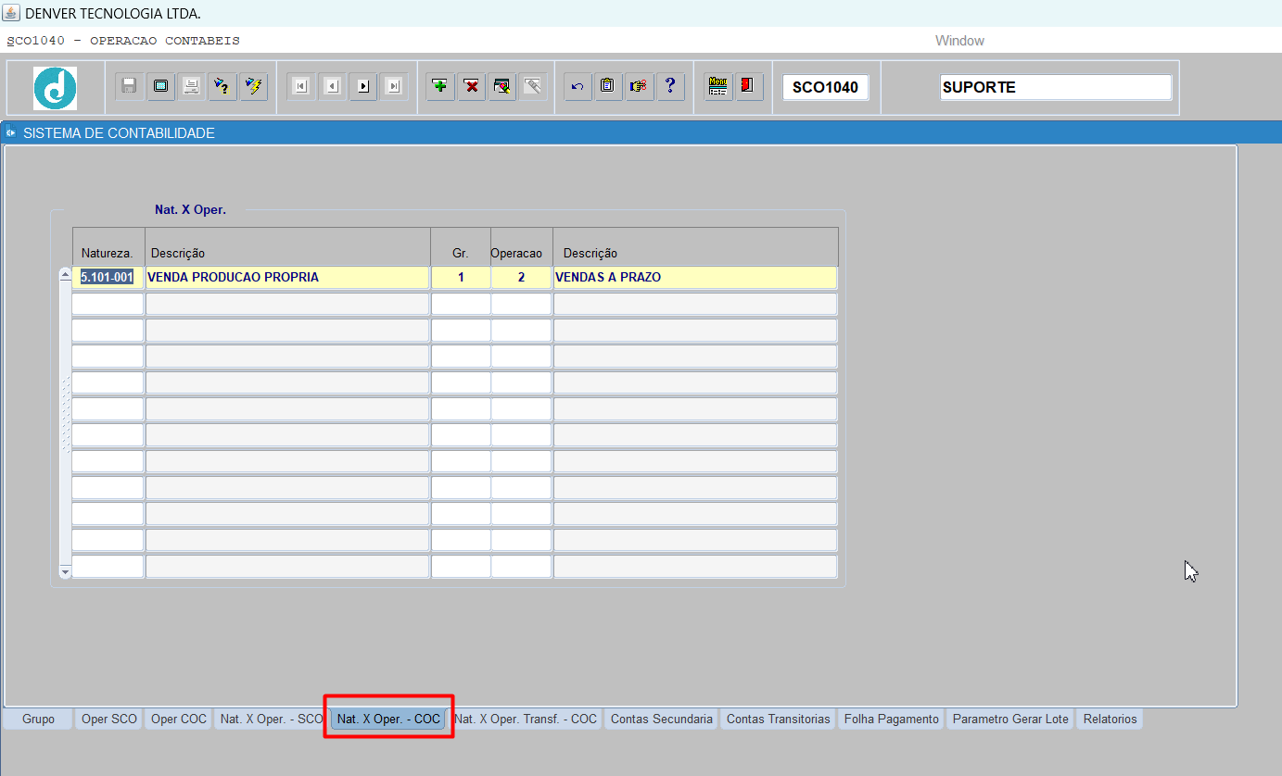Image resolution: width=1282 pixels, height=776 pixels.
Task: Click the screen capture monitor icon
Action: pyautogui.click(x=160, y=86)
